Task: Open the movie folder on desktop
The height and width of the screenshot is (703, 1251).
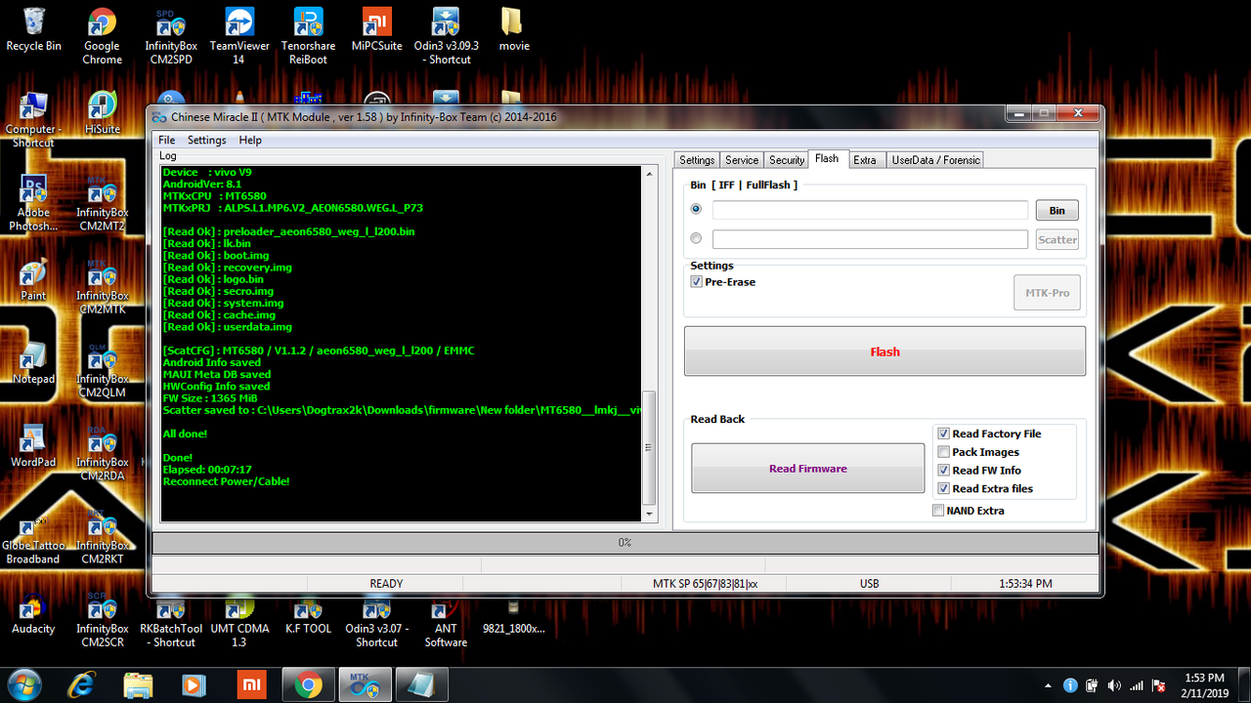Action: pos(514,30)
